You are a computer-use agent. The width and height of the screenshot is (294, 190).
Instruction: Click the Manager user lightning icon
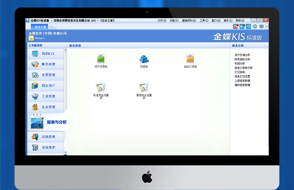(x=31, y=38)
